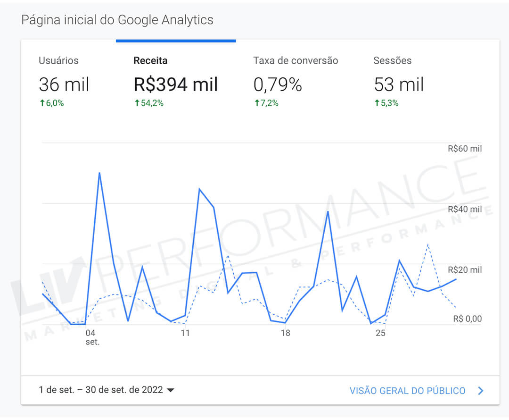Click the green up arrow beside 54,2%
The height and width of the screenshot is (420, 509).
(137, 103)
